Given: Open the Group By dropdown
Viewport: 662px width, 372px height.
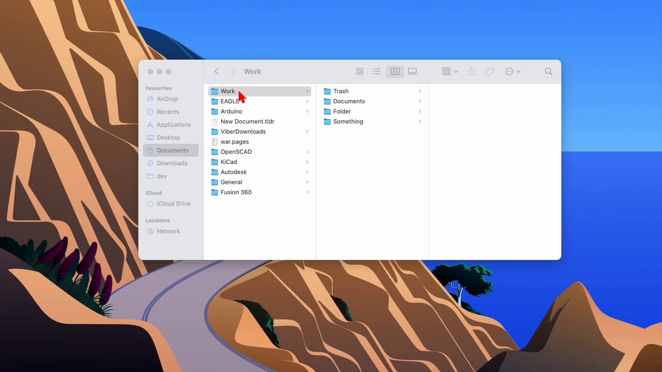Looking at the screenshot, I should [449, 71].
